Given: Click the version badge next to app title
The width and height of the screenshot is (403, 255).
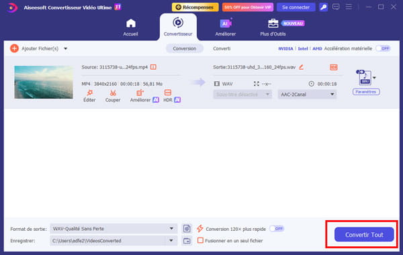Looking at the screenshot, I should [x=118, y=7].
